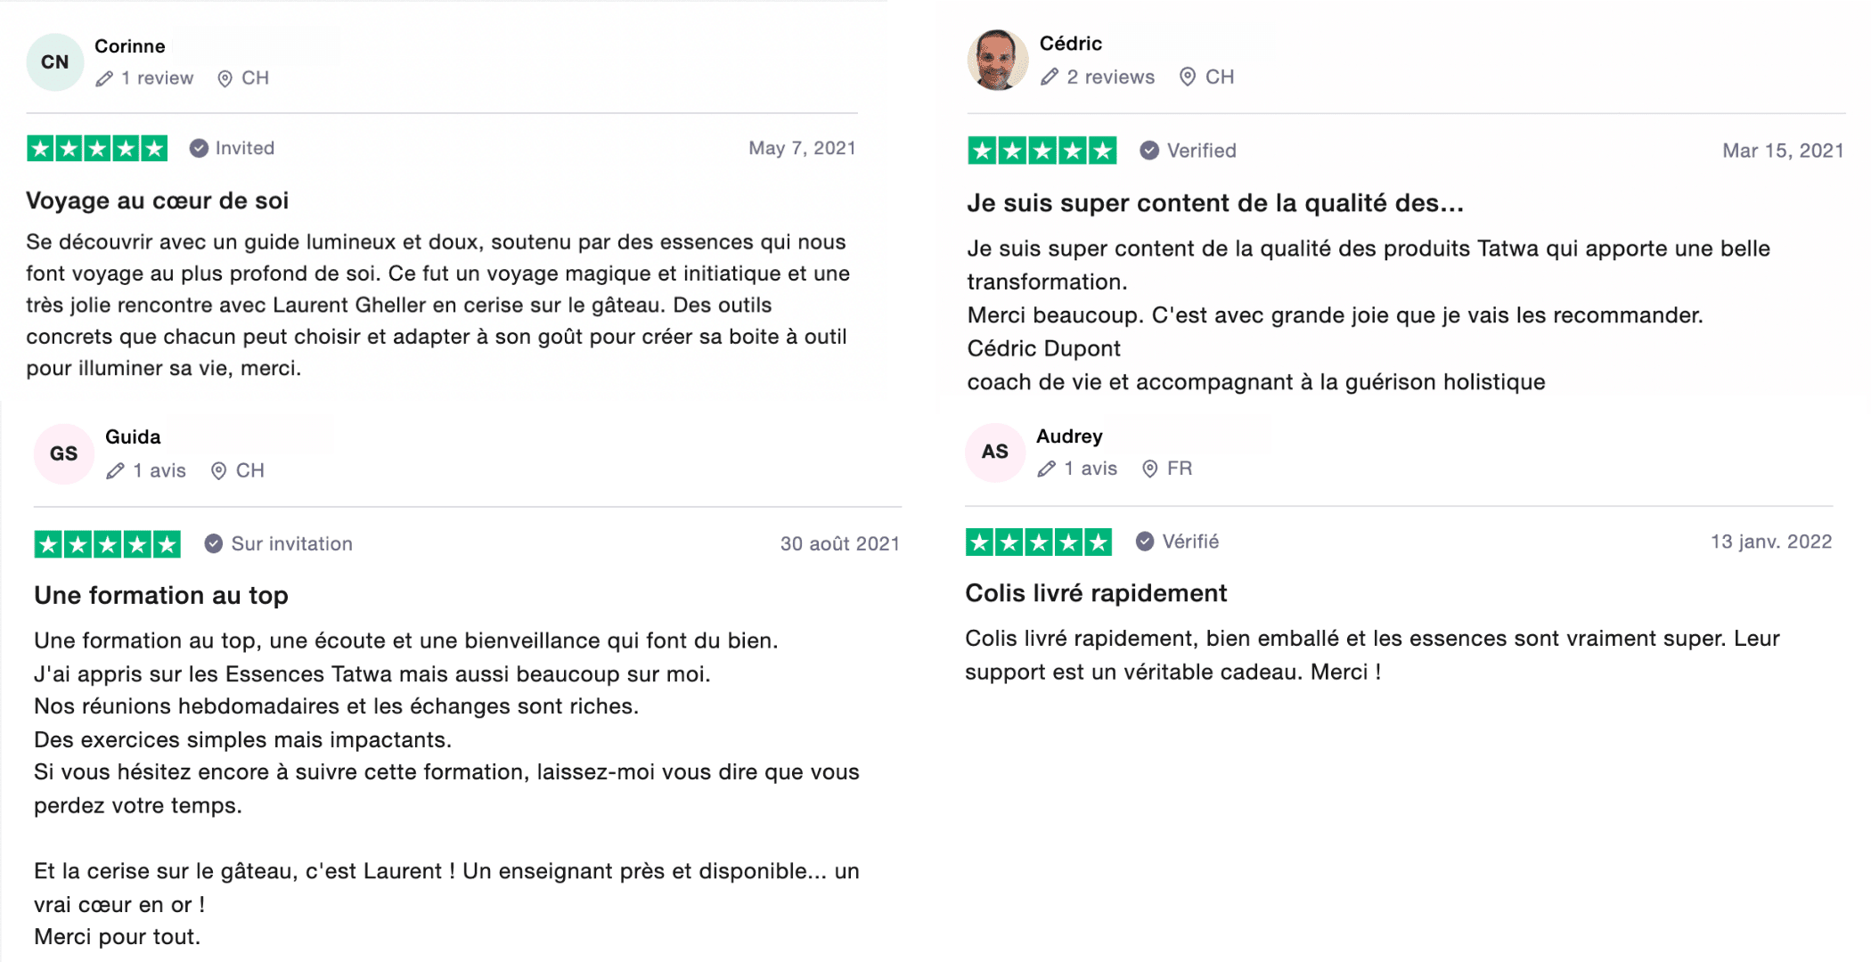Open the review titled Voyage au cœur de soi
Screen dimensions: 1871x962
coord(157,201)
